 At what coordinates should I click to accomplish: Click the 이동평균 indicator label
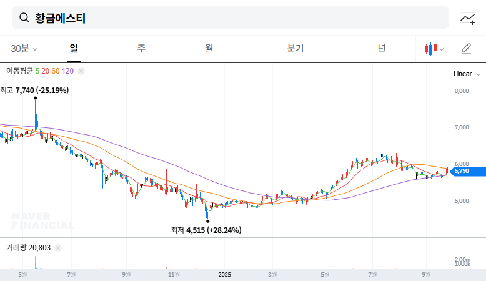point(19,71)
